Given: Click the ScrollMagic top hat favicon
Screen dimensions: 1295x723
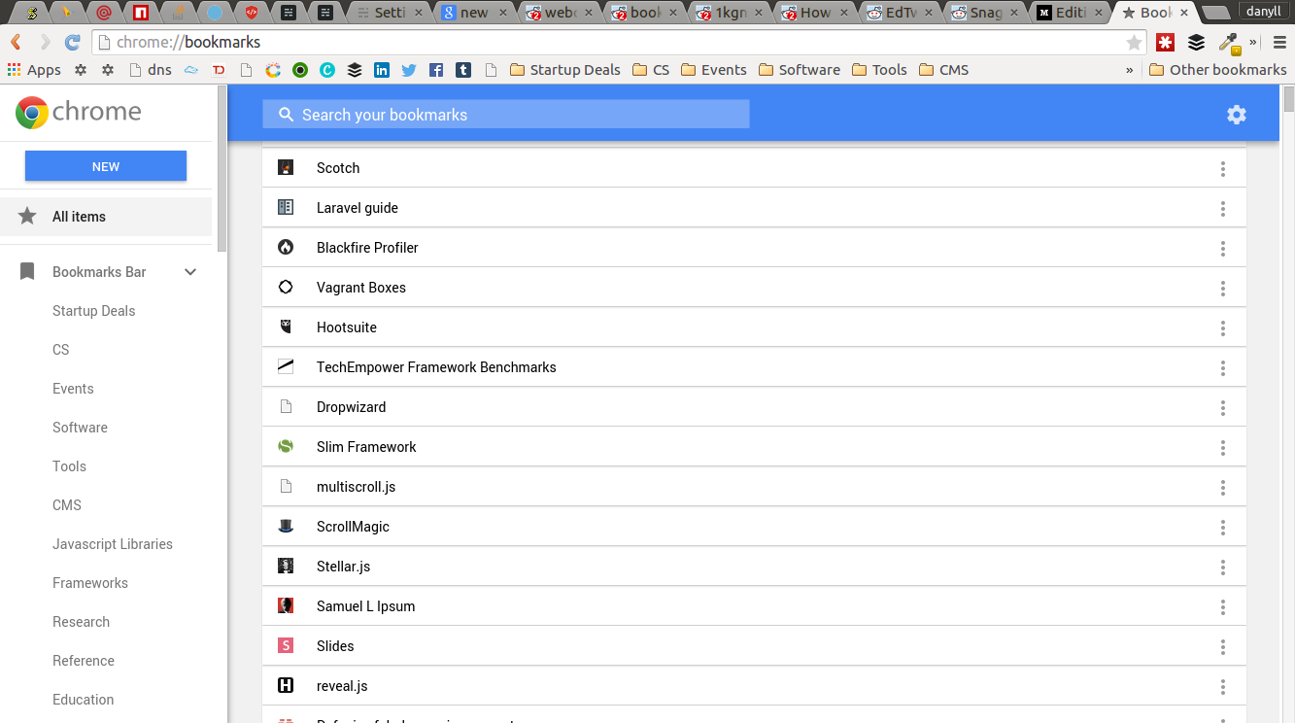Looking at the screenshot, I should pos(286,526).
